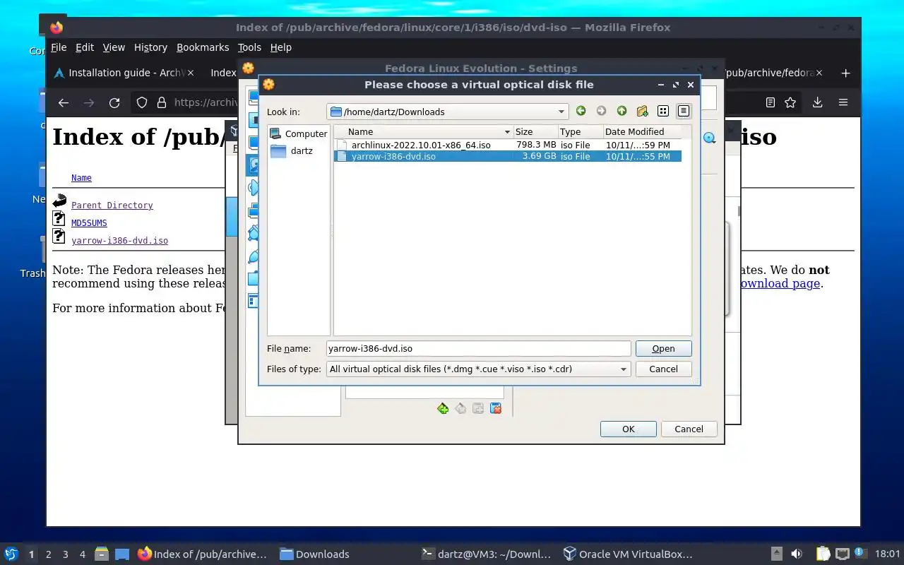This screenshot has width=904, height=565.
Task: Switch to workspace 4
Action: pyautogui.click(x=83, y=554)
